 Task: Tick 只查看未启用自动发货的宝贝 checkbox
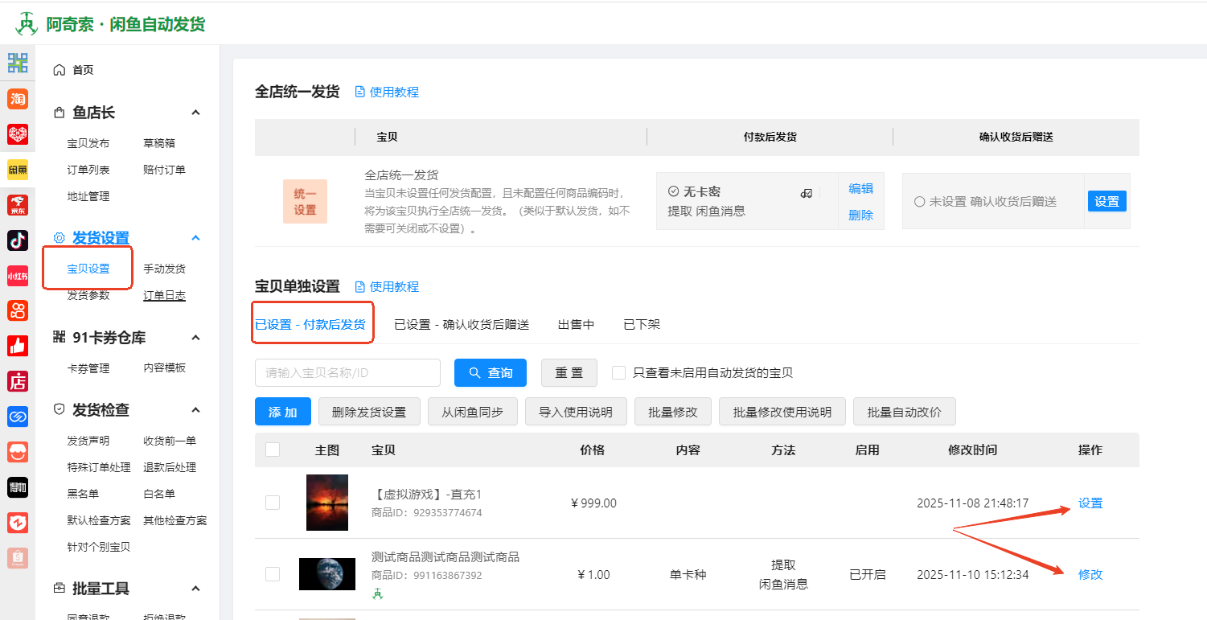click(x=618, y=372)
